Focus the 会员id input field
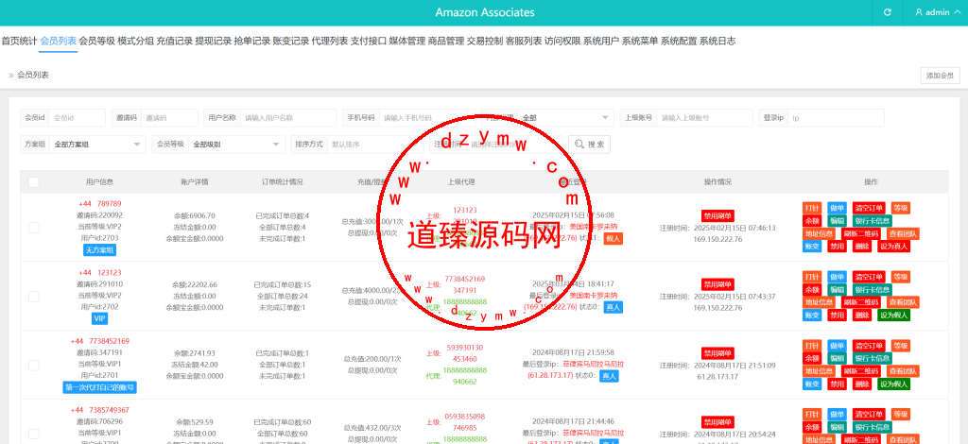The image size is (968, 444). coord(78,118)
